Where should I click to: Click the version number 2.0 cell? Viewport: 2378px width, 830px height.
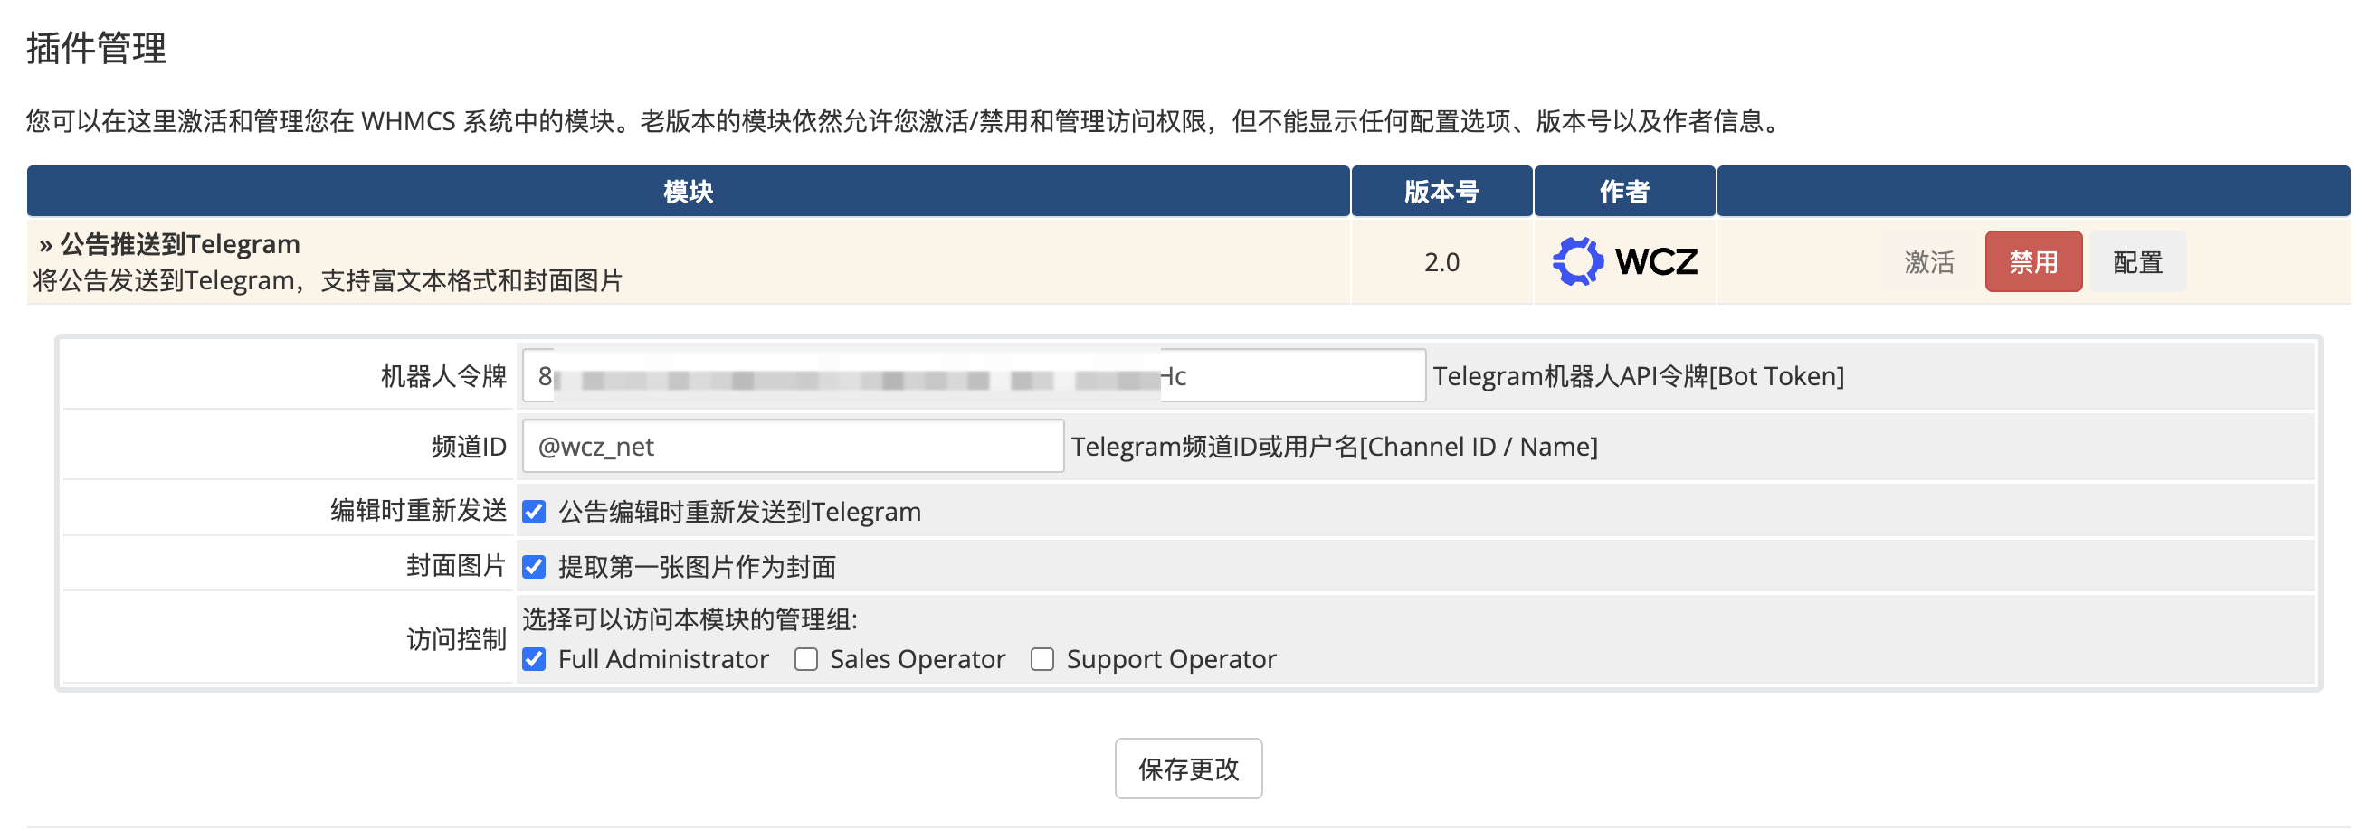point(1441,262)
